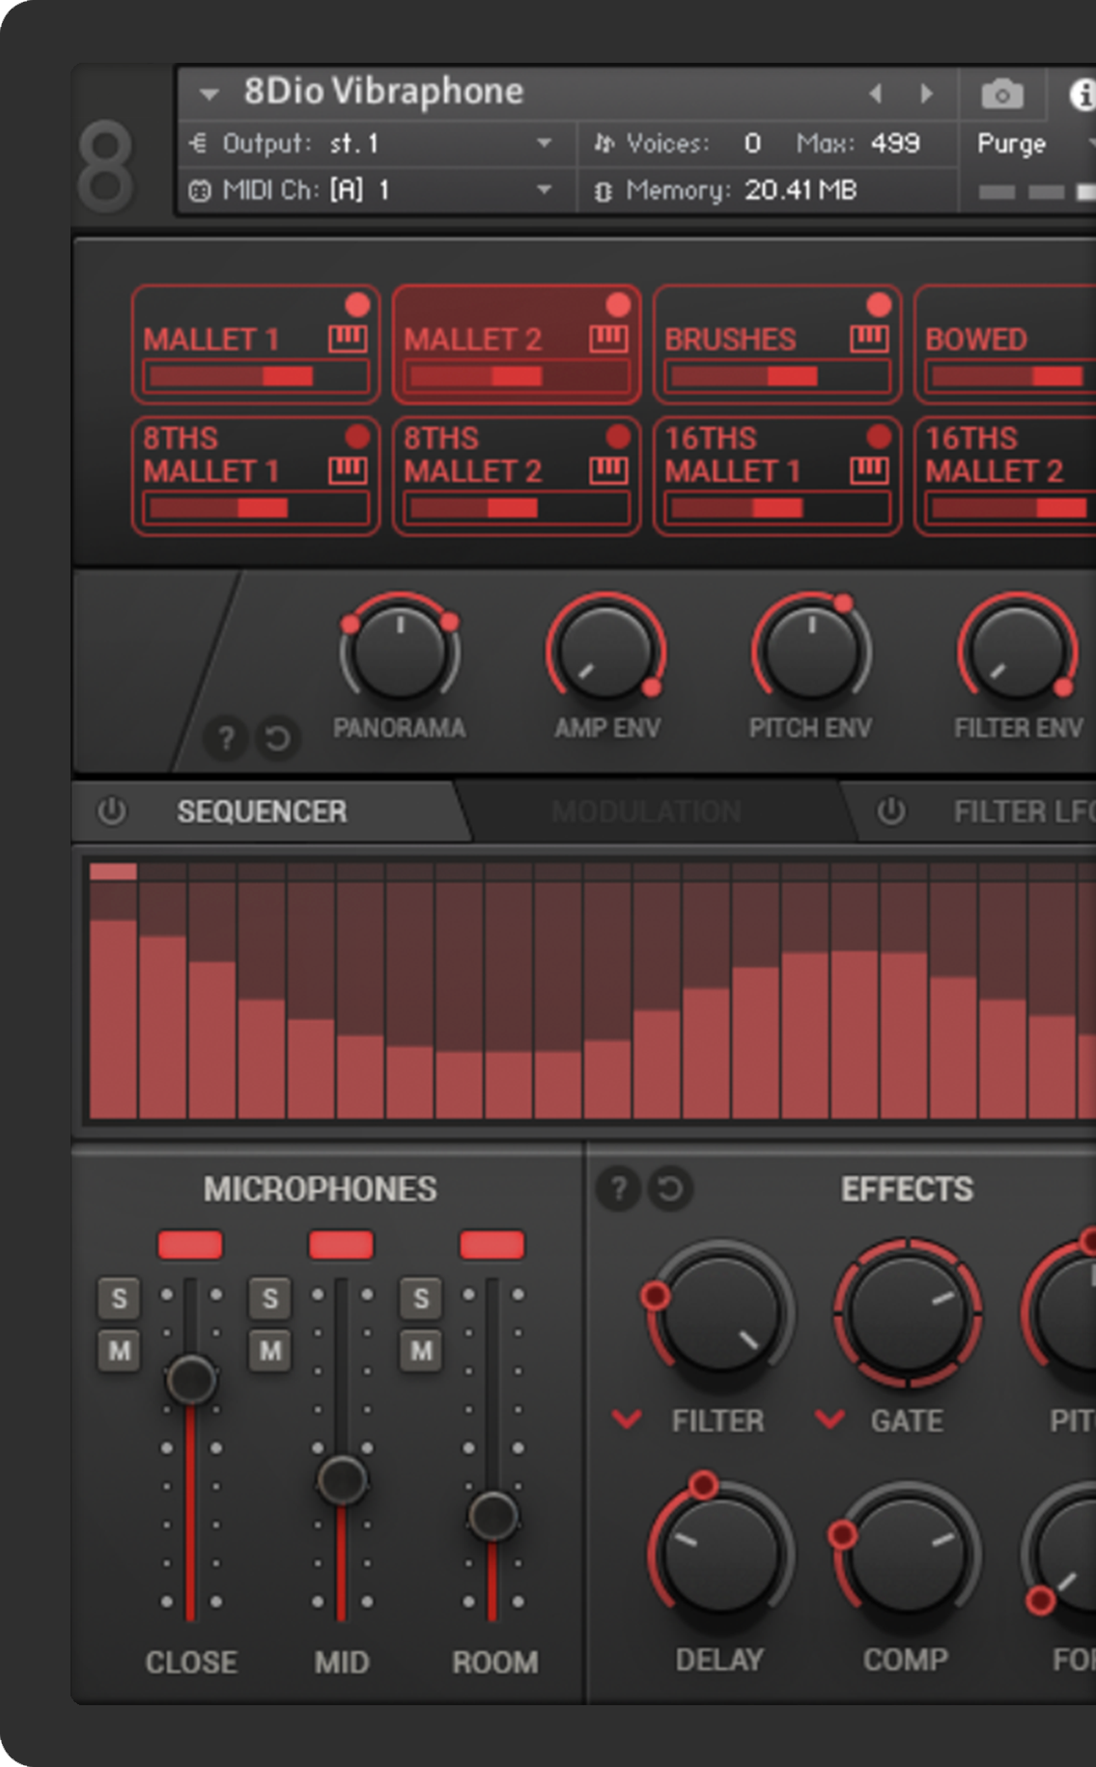Click the AMP ENV knob
This screenshot has width=1096, height=1767.
coord(606,652)
